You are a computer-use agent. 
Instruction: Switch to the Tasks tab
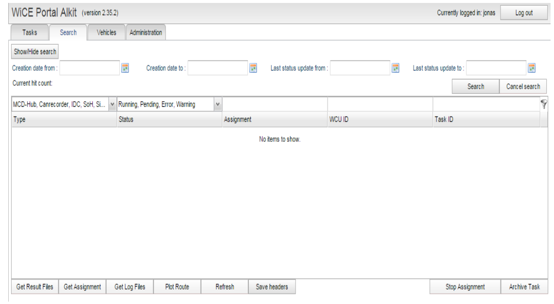[30, 33]
